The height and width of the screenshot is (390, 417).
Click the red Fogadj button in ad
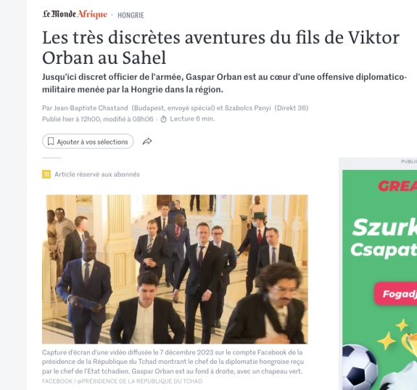tap(396, 293)
